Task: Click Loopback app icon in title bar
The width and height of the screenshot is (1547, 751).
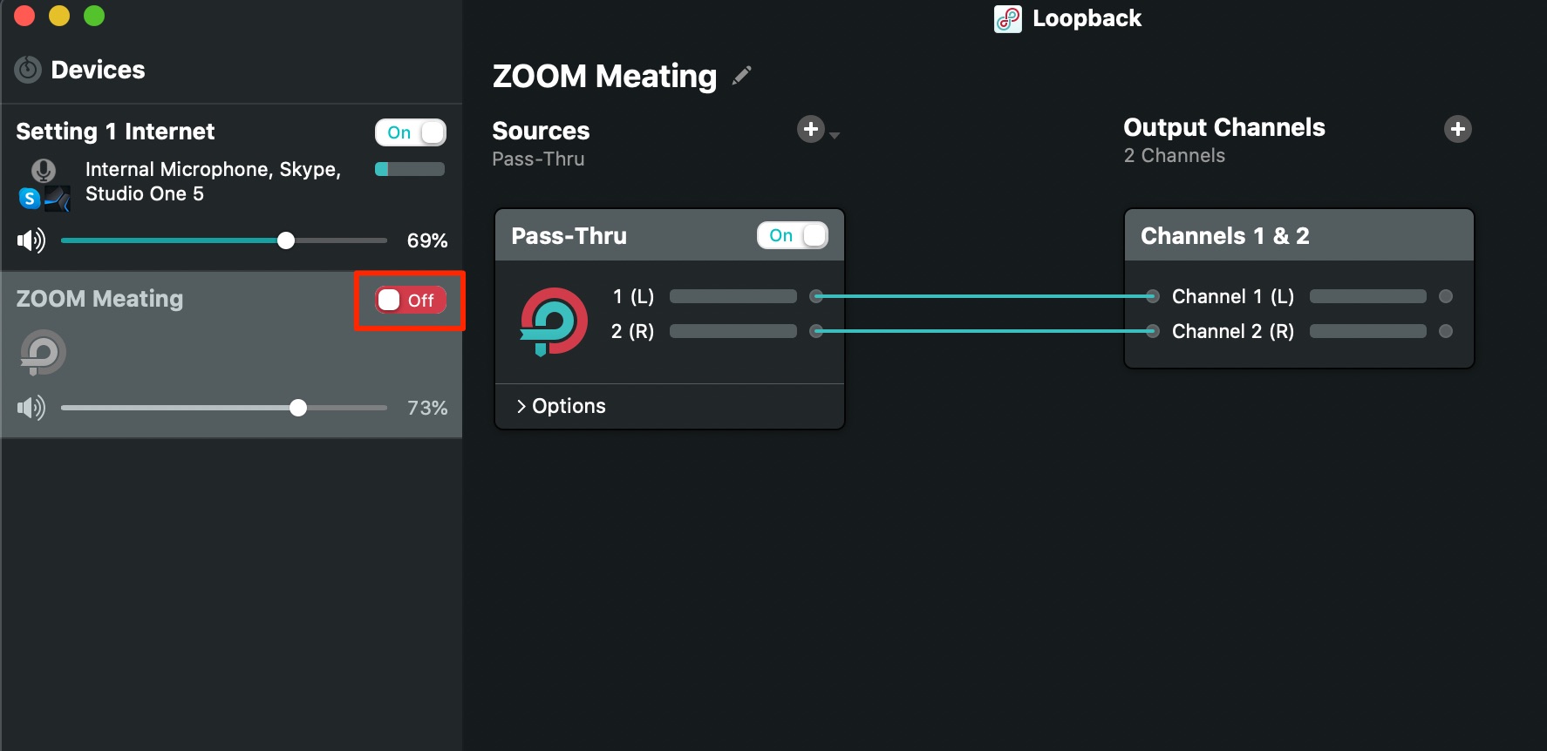Action: coord(1008,18)
